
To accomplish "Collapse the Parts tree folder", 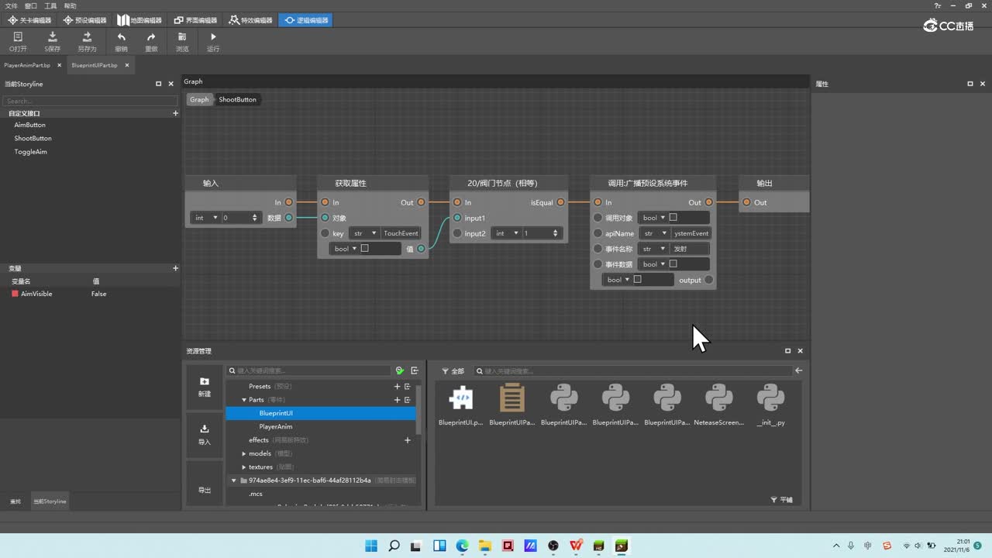I will point(243,400).
